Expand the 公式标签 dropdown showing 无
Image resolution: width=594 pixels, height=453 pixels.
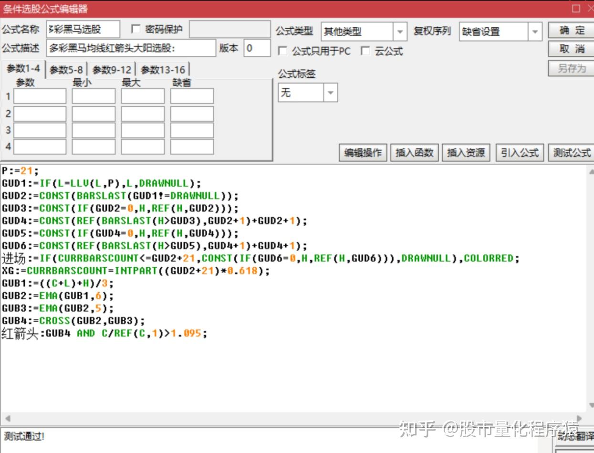coord(330,93)
